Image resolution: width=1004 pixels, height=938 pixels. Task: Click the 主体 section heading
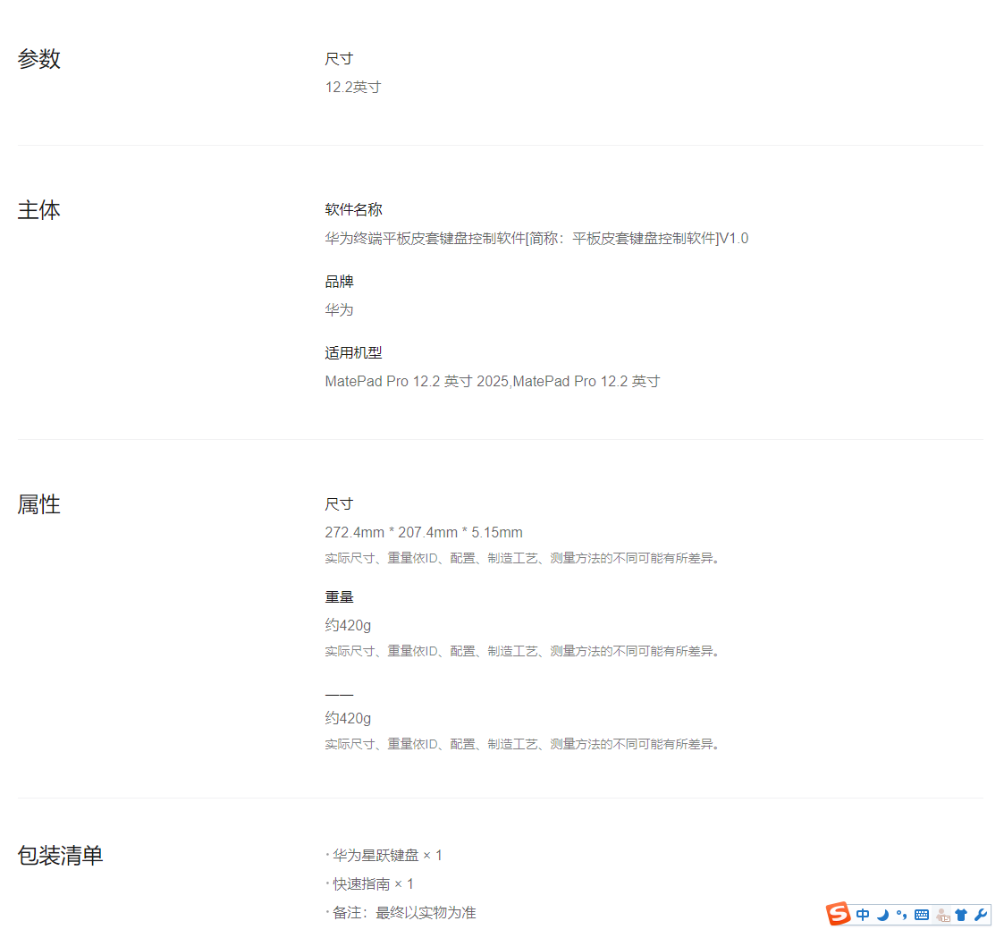click(x=39, y=210)
